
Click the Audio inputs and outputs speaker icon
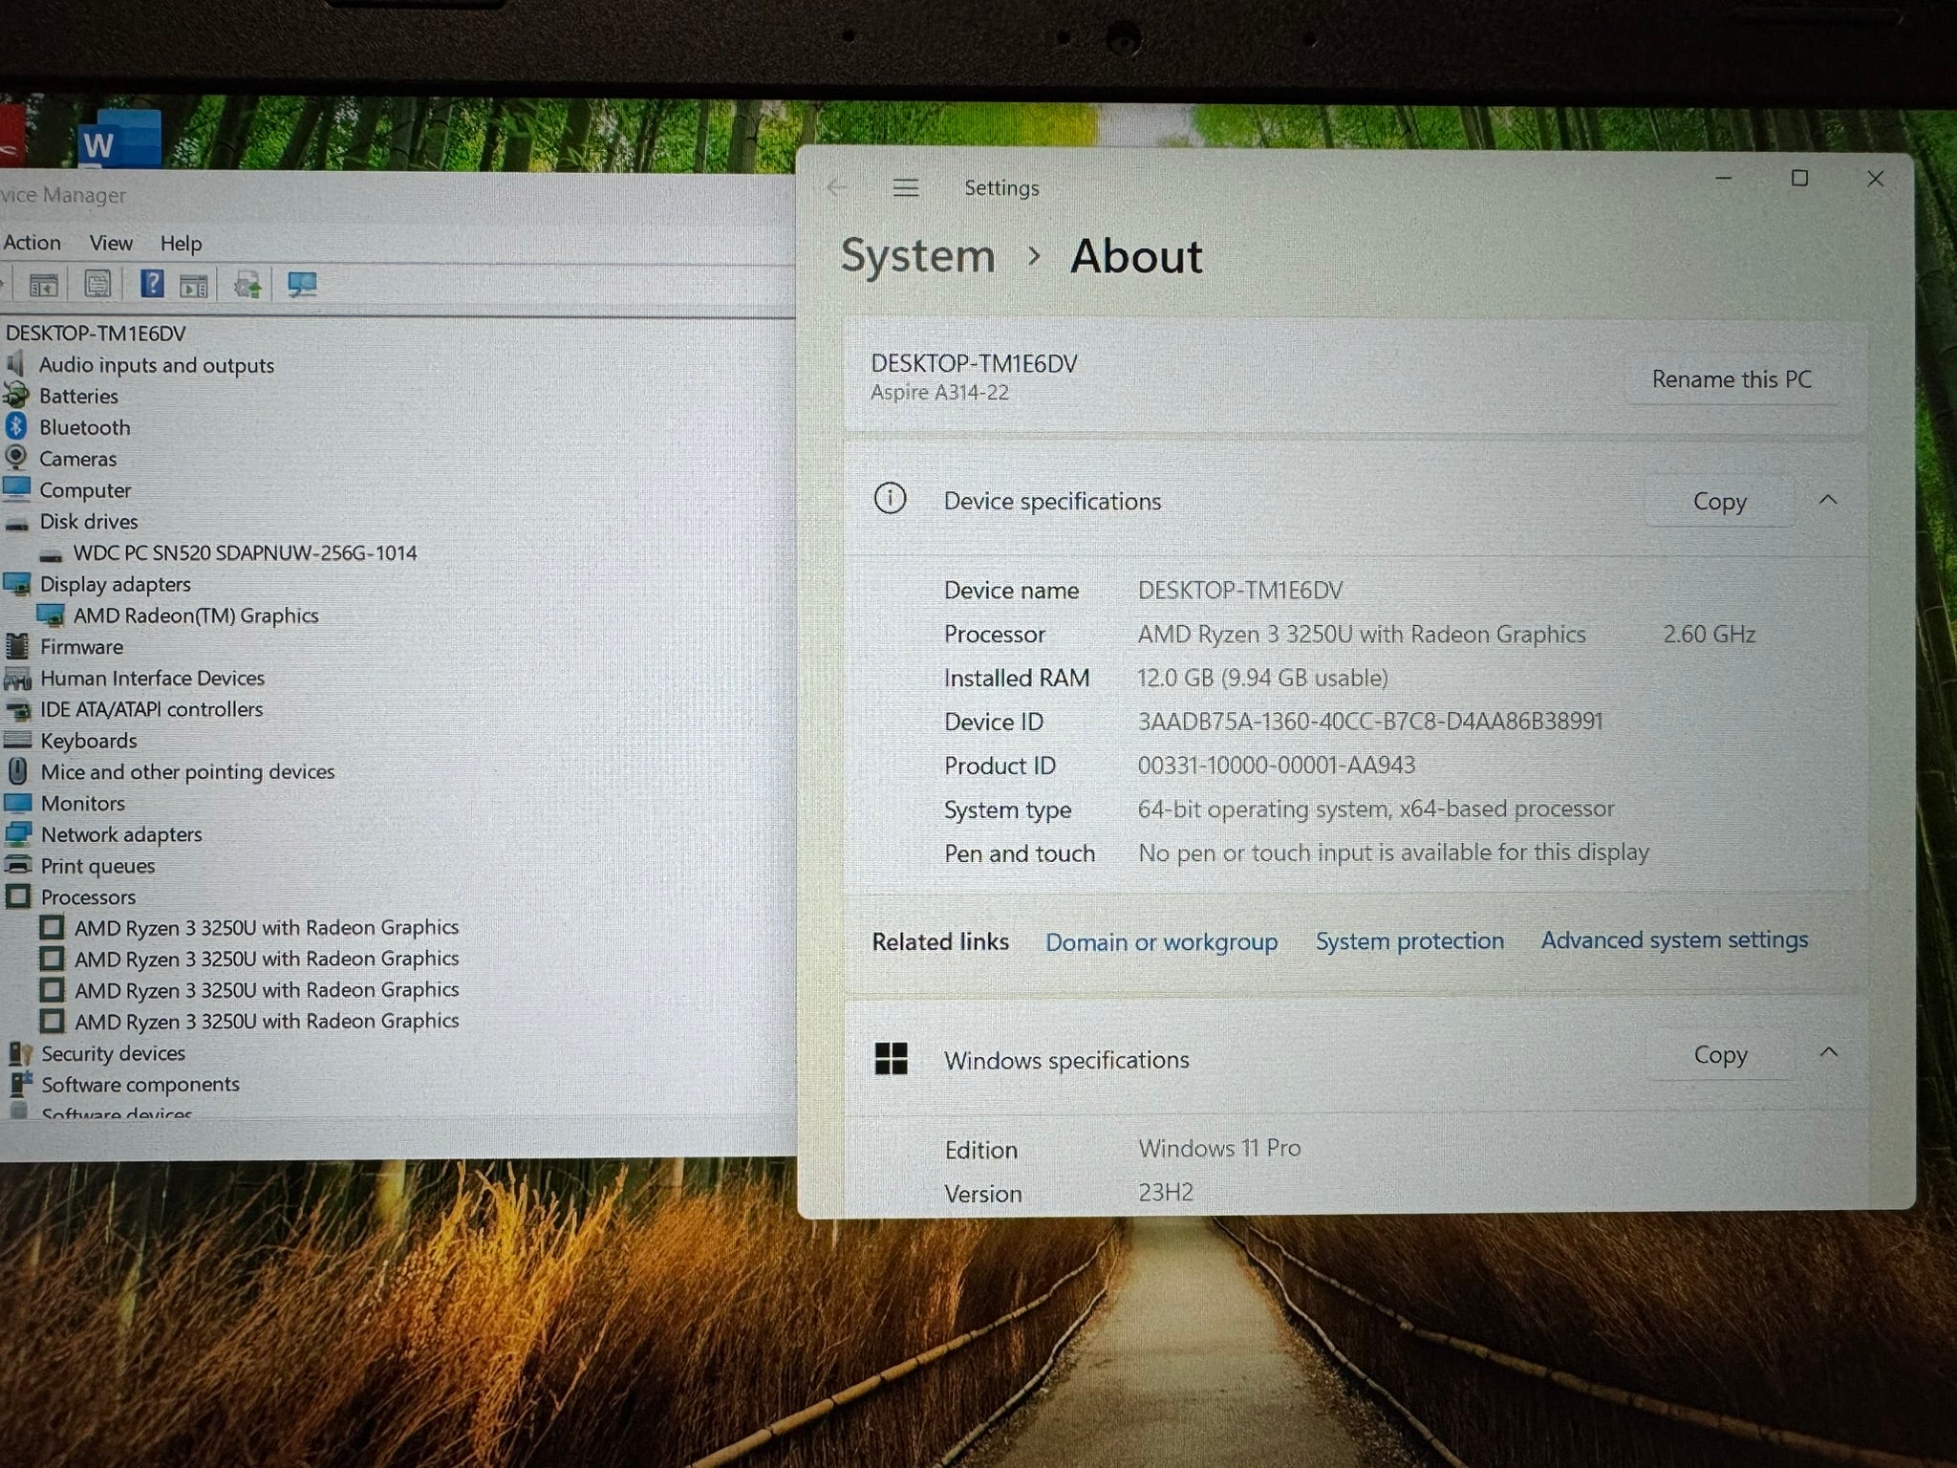click(15, 363)
